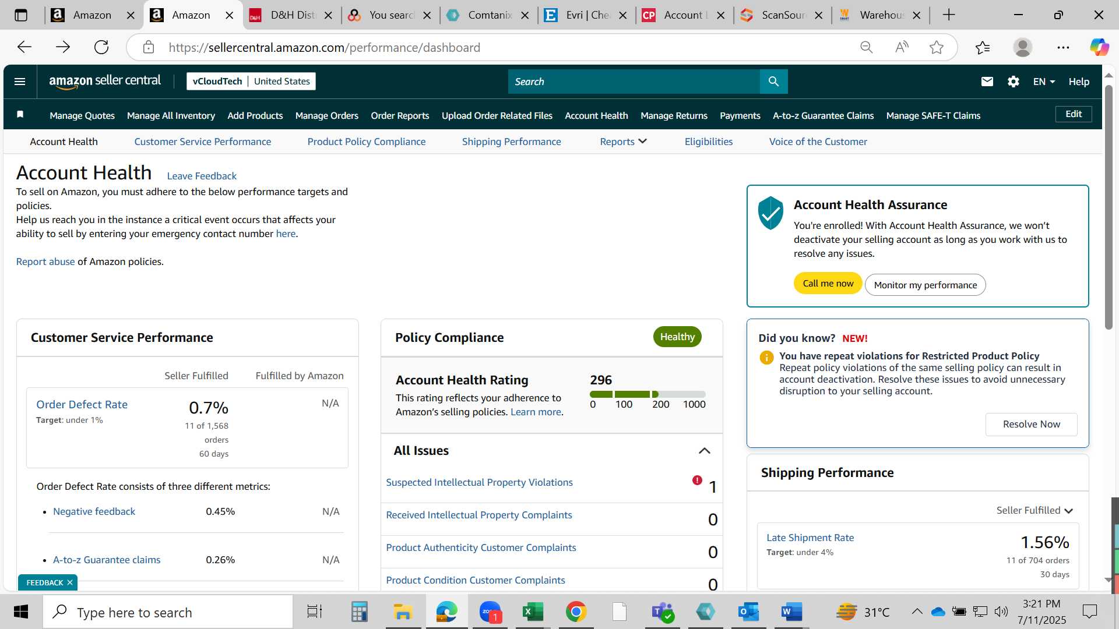Image resolution: width=1119 pixels, height=629 pixels.
Task: Open File Explorer from the taskbar
Action: (402, 612)
